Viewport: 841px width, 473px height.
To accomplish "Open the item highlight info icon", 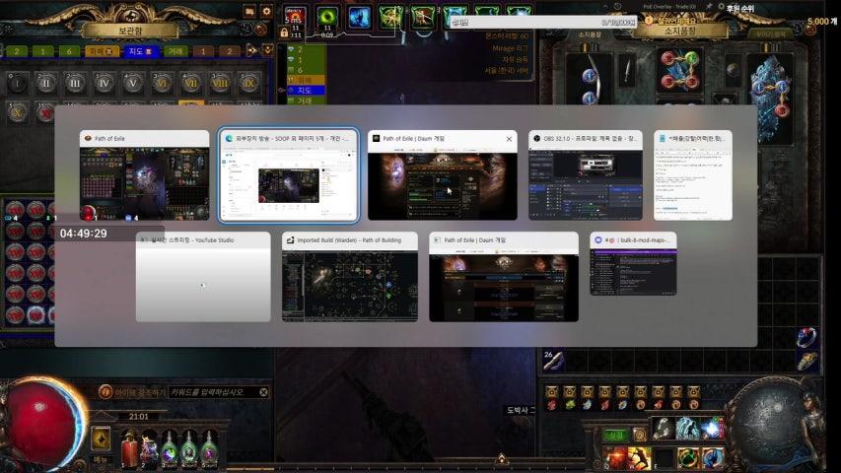I will (105, 392).
